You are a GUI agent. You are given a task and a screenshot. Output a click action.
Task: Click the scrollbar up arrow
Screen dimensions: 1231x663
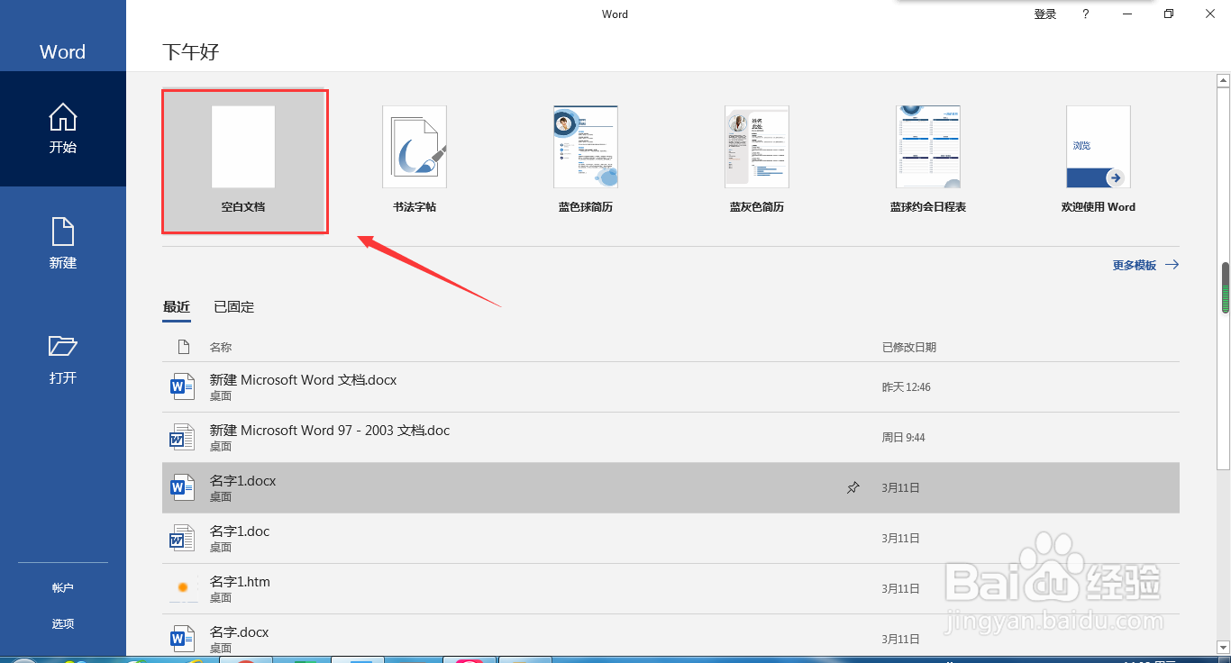coord(1224,80)
